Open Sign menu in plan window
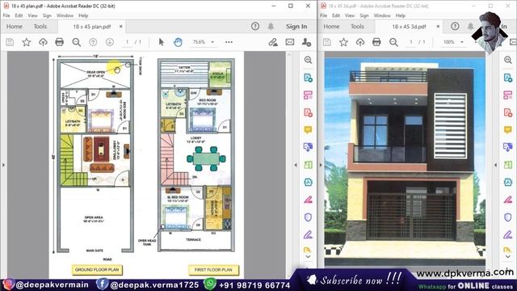 pyautogui.click(x=47, y=15)
